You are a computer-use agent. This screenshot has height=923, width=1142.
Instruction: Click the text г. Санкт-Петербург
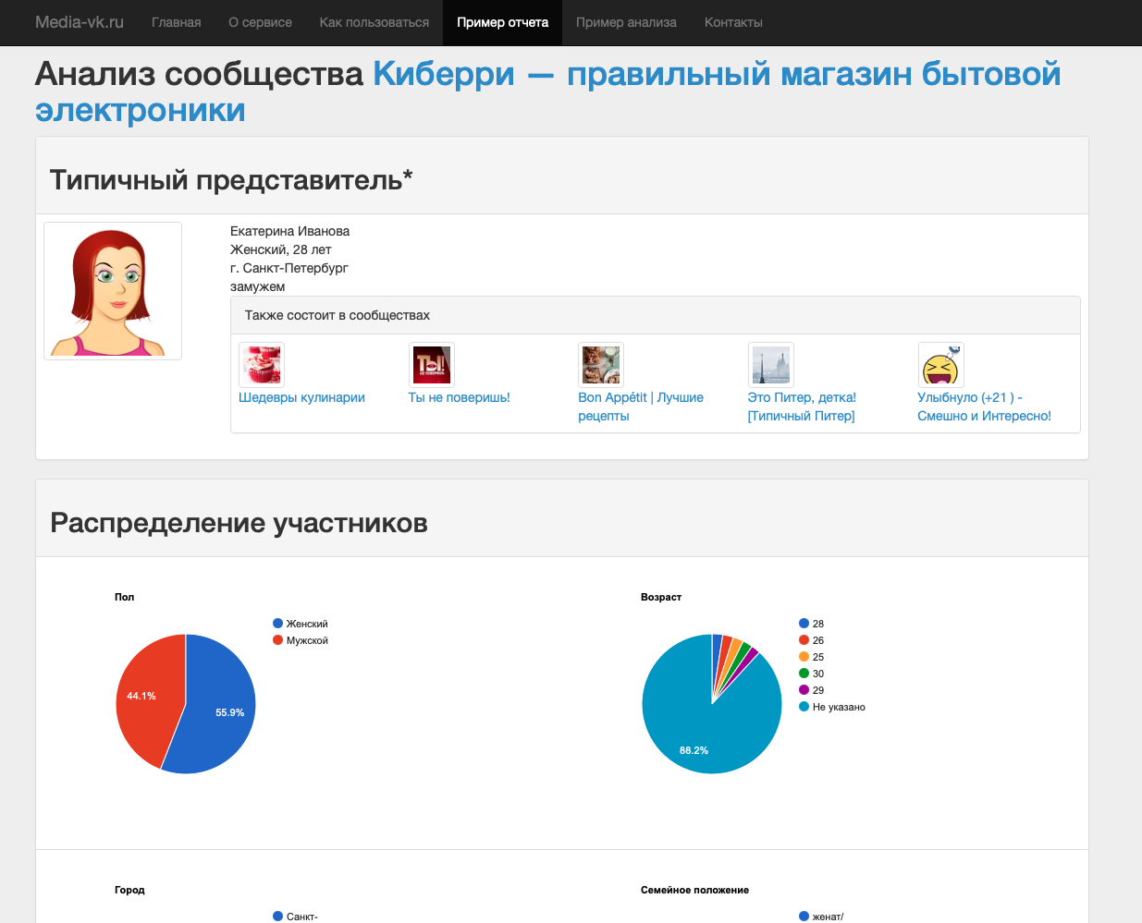click(x=289, y=268)
